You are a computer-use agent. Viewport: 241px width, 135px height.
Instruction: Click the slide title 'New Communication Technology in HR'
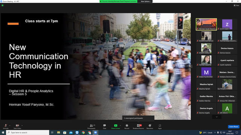pos(38,61)
